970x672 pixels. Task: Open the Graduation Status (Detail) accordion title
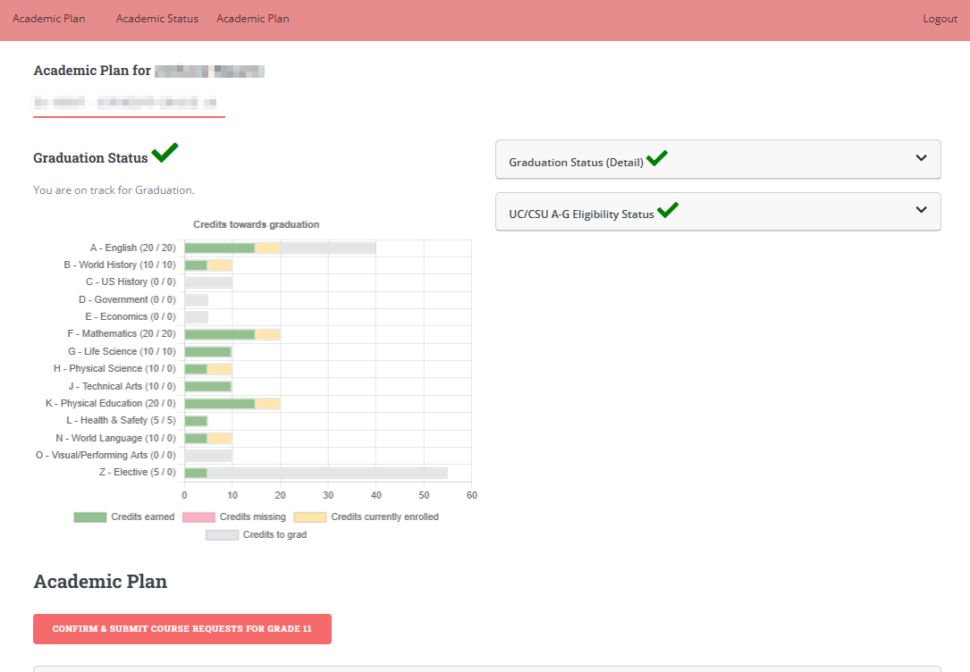[x=576, y=163]
